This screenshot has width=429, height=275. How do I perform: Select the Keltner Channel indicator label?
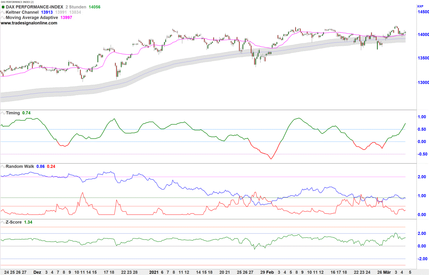(22, 12)
